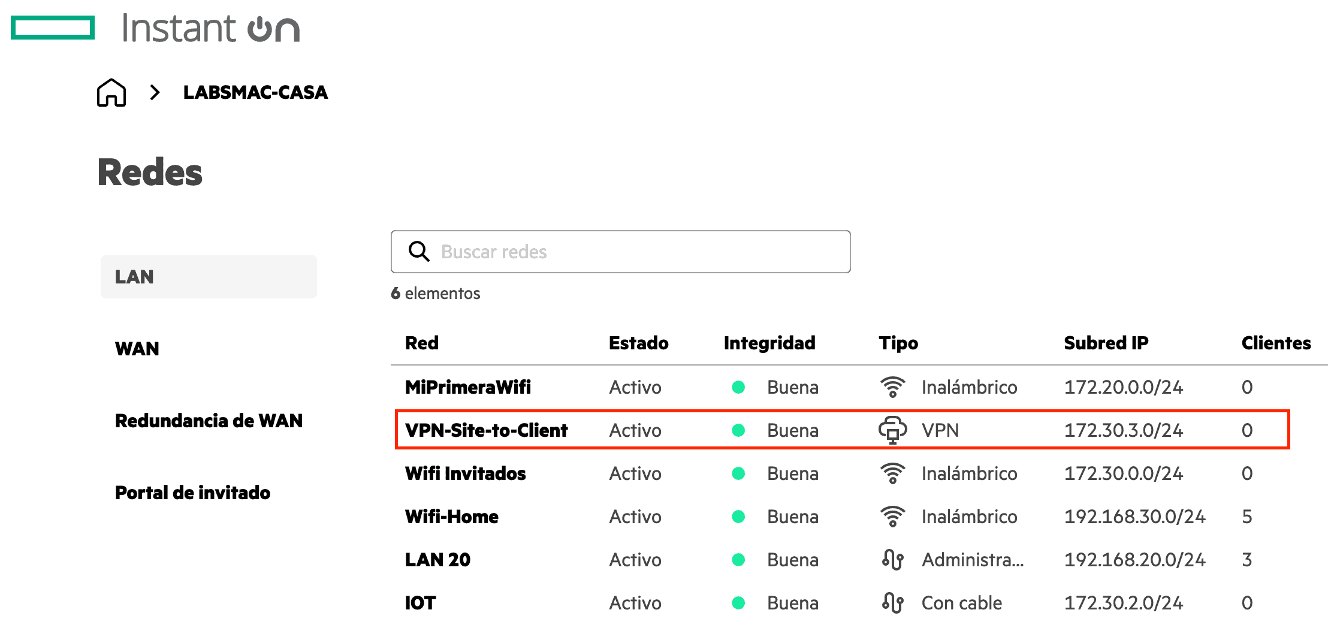Open Redundancia de WAN section
This screenshot has height=640, width=1328.
tap(209, 421)
